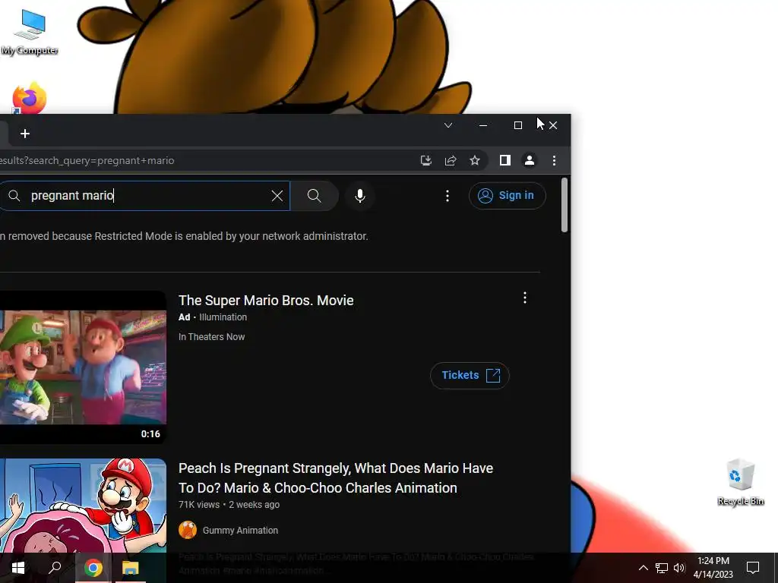Click the 0:16 duration badge
The width and height of the screenshot is (778, 583).
click(x=150, y=434)
